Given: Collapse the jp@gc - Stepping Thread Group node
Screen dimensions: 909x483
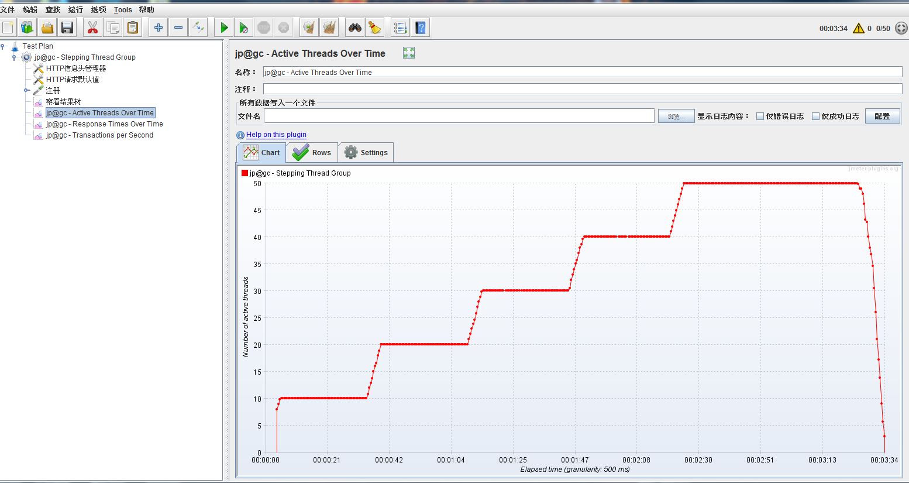Looking at the screenshot, I should pos(15,57).
